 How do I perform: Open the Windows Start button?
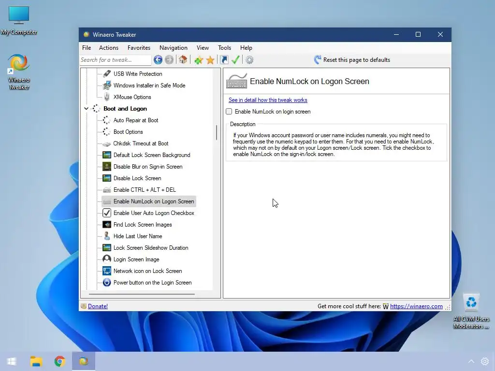(12, 361)
